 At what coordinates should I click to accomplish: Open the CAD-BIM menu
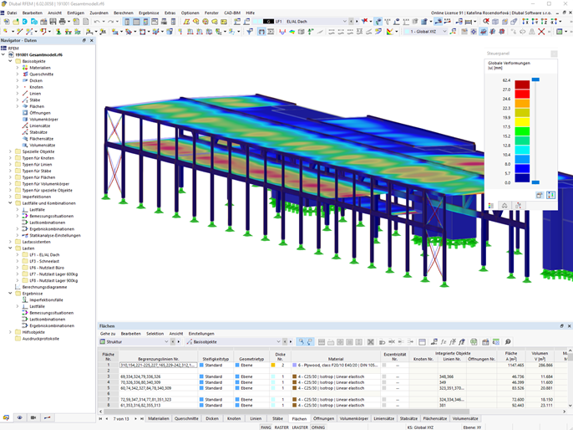pyautogui.click(x=232, y=13)
